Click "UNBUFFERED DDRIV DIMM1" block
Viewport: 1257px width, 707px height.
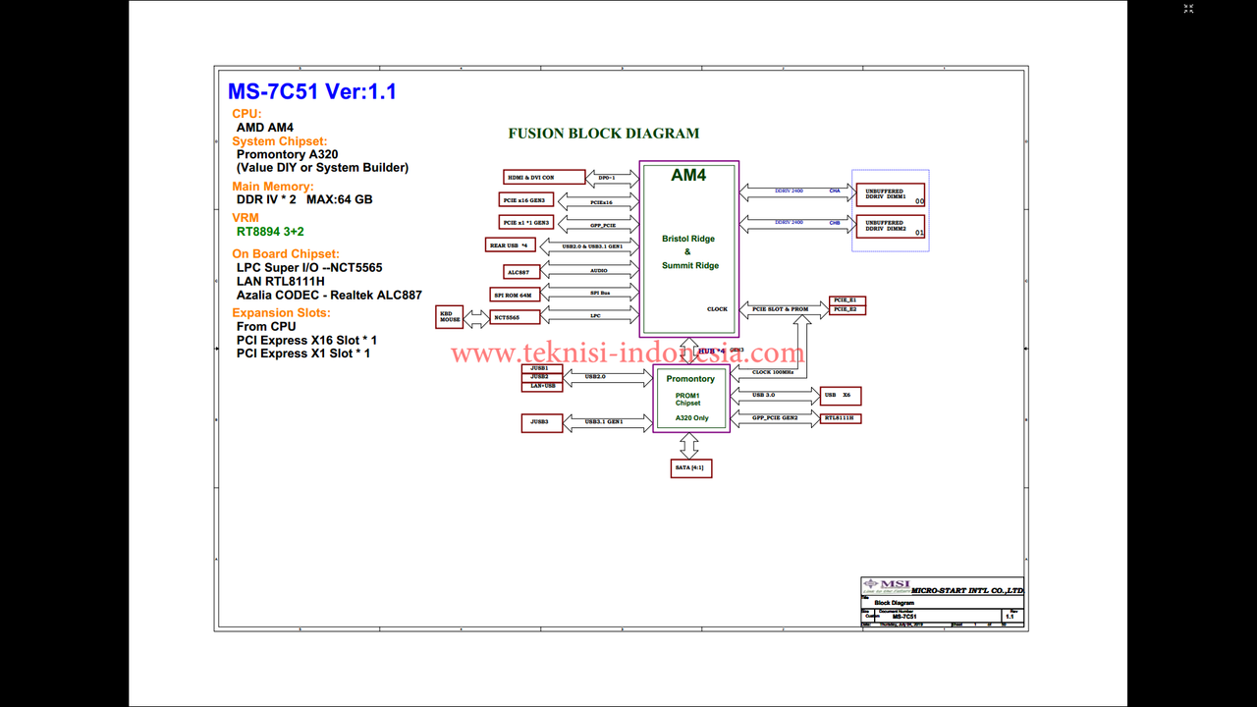click(x=891, y=194)
